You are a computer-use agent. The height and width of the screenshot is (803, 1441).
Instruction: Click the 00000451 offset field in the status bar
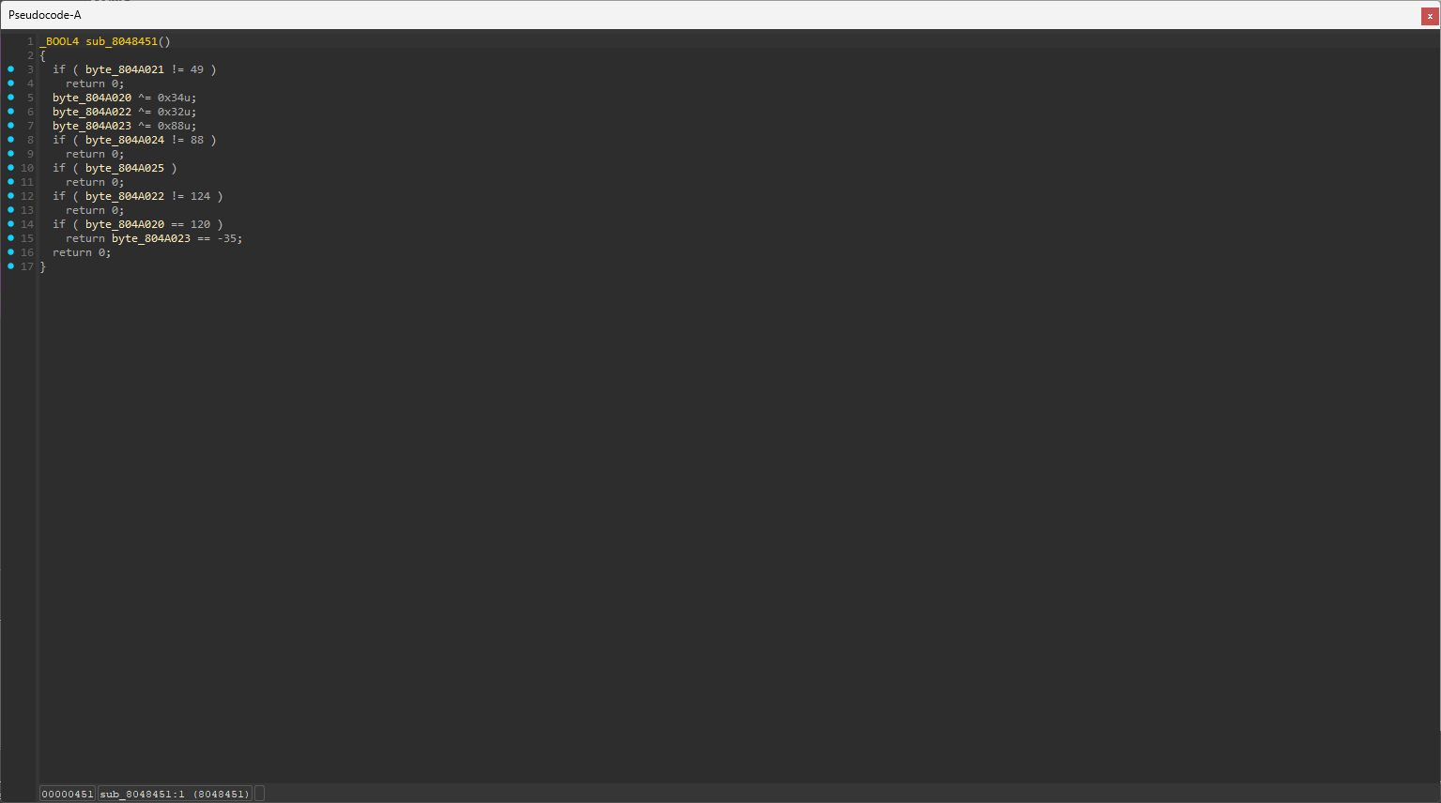tap(67, 794)
